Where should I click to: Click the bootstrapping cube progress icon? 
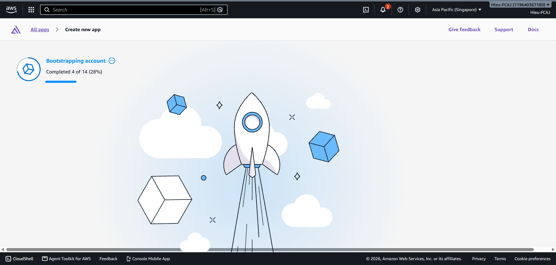click(x=29, y=69)
